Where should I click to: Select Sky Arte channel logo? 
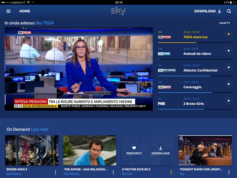pos(164,87)
